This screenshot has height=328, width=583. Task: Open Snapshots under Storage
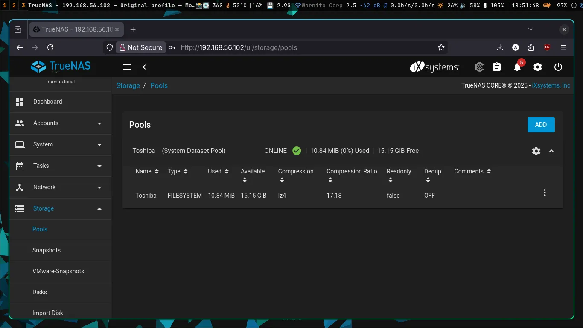[x=47, y=250]
